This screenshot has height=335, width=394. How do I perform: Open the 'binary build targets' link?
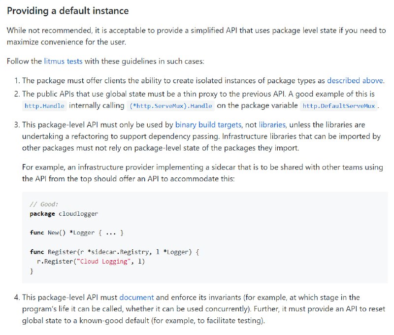(x=208, y=125)
